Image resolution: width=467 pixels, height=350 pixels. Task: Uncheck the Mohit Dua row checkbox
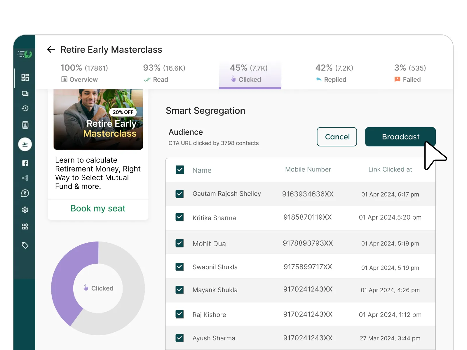click(x=180, y=243)
